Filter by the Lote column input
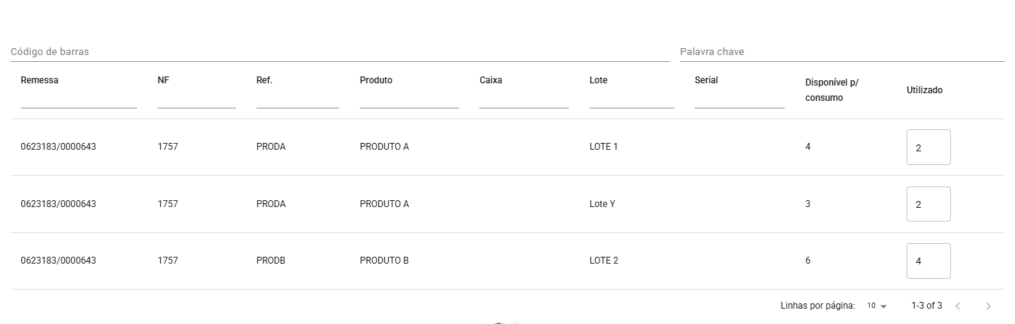 coord(632,99)
